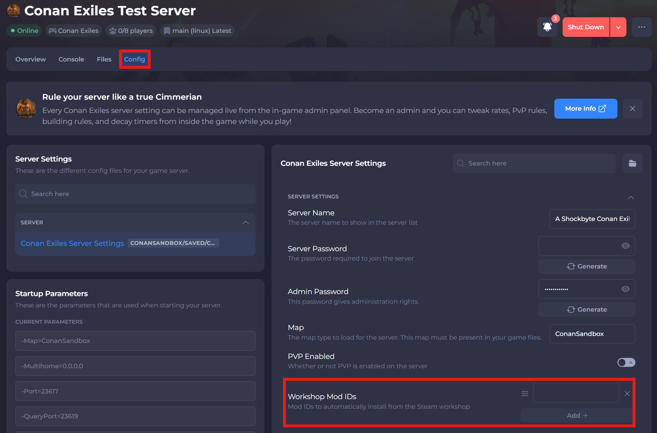Generate a new Admin Password
The width and height of the screenshot is (657, 433).
click(587, 309)
